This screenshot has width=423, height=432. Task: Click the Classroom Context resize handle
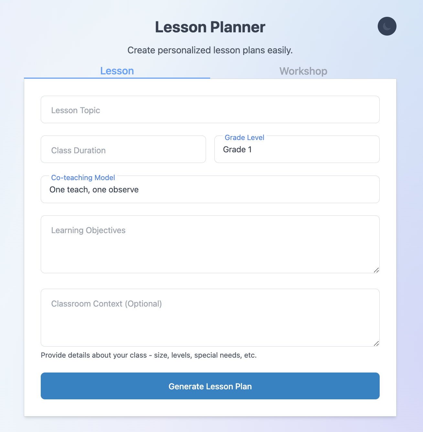pos(376,343)
